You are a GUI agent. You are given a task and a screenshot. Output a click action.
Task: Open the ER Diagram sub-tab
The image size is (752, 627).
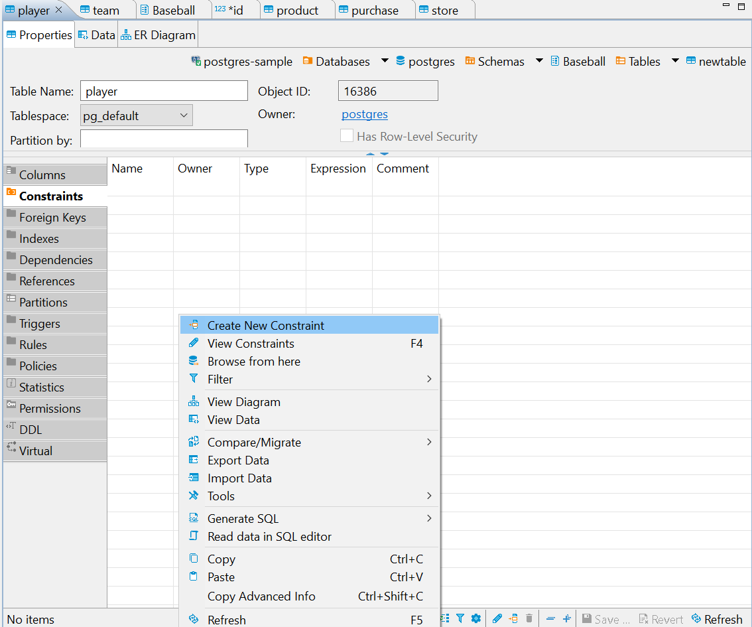[158, 35]
